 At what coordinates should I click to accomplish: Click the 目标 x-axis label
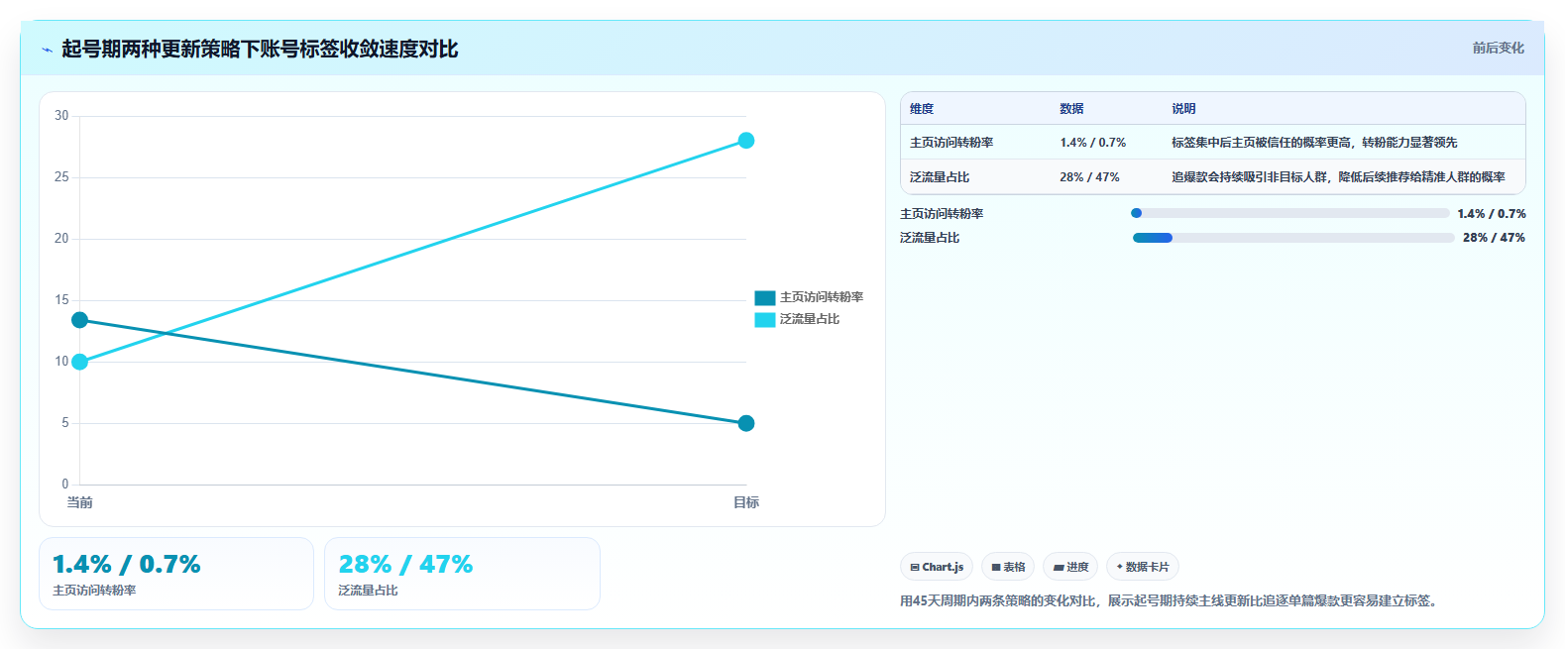click(x=746, y=502)
